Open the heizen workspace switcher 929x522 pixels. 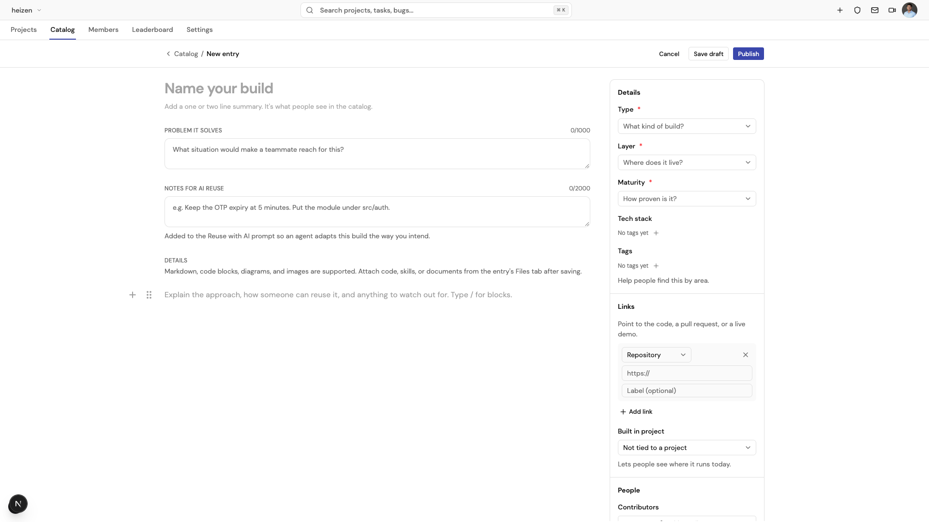tap(26, 10)
